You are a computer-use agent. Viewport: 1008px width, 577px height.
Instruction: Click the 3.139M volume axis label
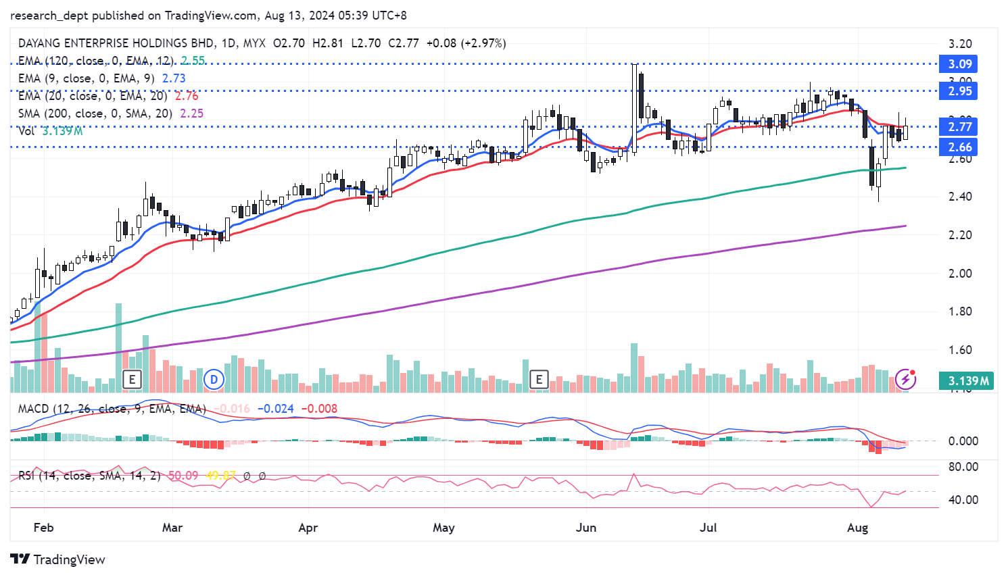click(968, 381)
